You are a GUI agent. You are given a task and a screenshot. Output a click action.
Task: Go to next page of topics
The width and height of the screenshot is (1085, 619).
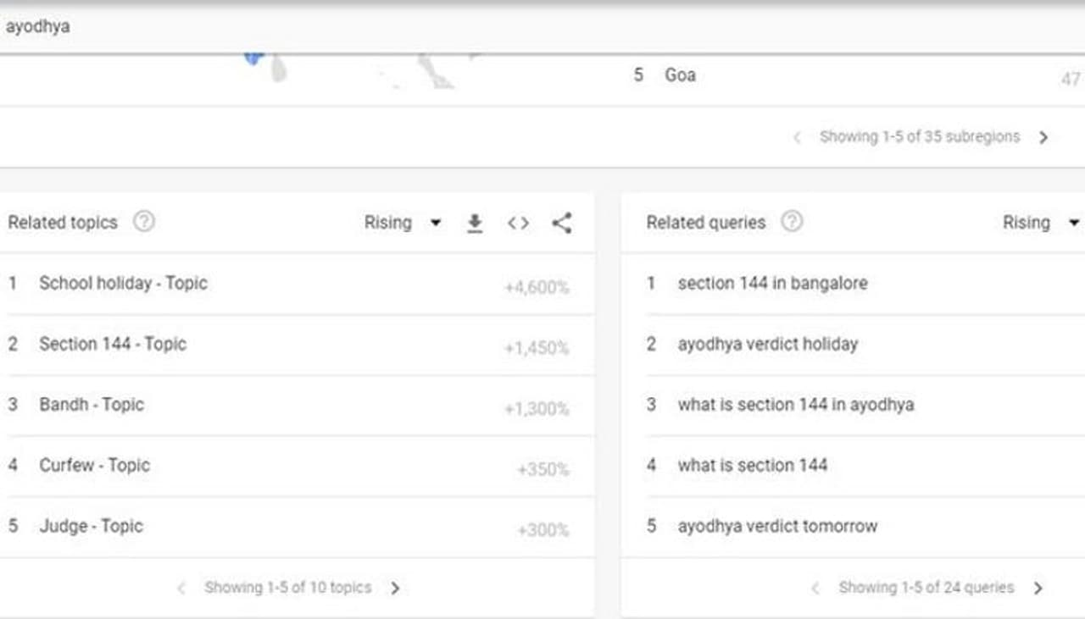pyautogui.click(x=395, y=588)
